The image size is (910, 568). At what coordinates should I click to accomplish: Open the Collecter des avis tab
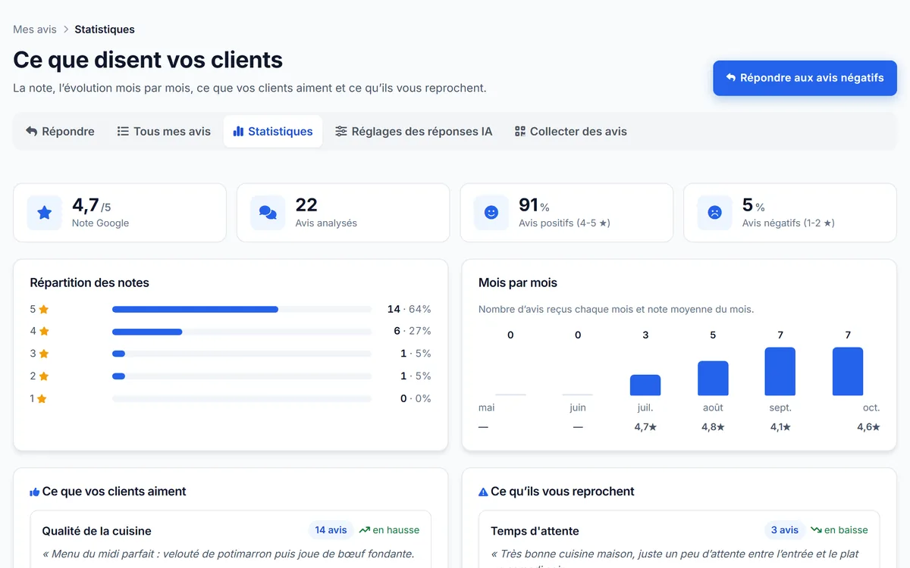(571, 131)
